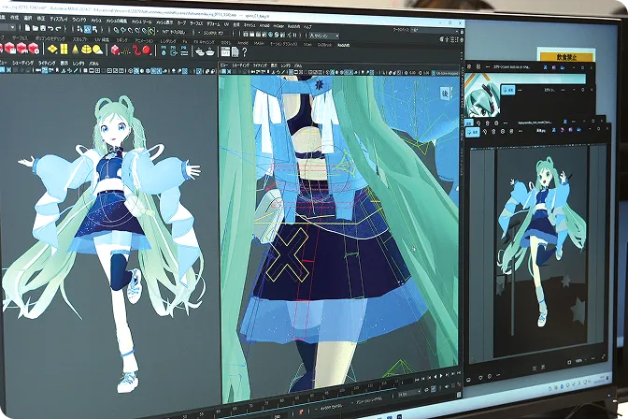Screen dimensions: 628x419
Task: Open the menu set dropdown at status line start
Action: [7, 27]
